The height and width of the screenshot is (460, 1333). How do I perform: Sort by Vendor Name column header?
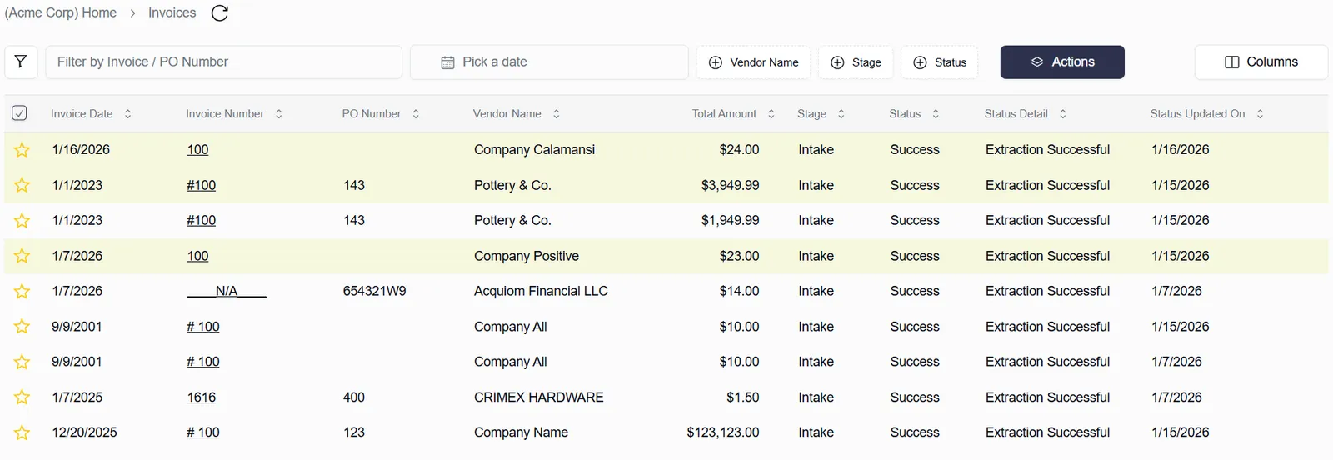pos(517,114)
